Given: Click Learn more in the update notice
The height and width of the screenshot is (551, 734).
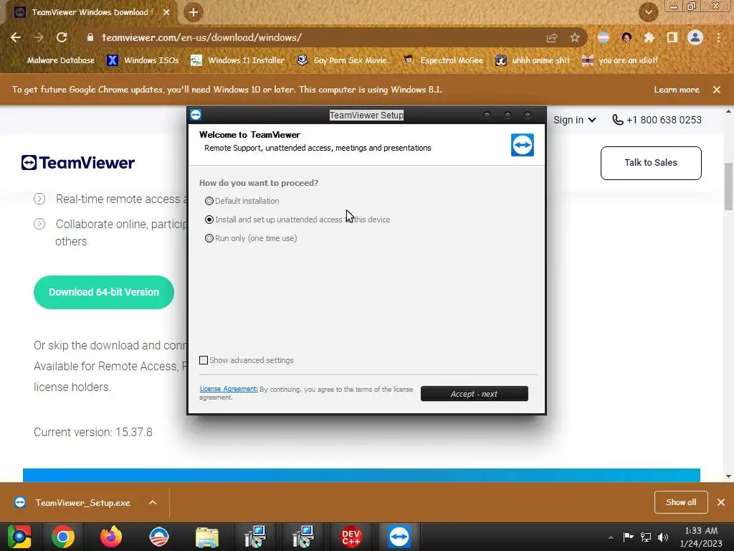Looking at the screenshot, I should tap(677, 90).
